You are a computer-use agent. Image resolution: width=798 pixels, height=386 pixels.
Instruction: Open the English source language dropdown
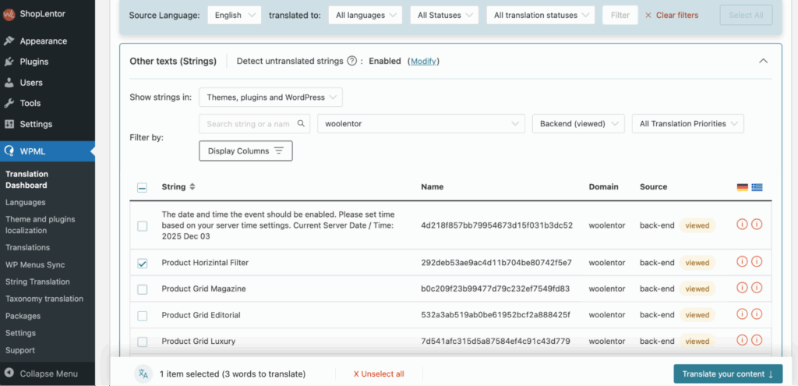234,16
